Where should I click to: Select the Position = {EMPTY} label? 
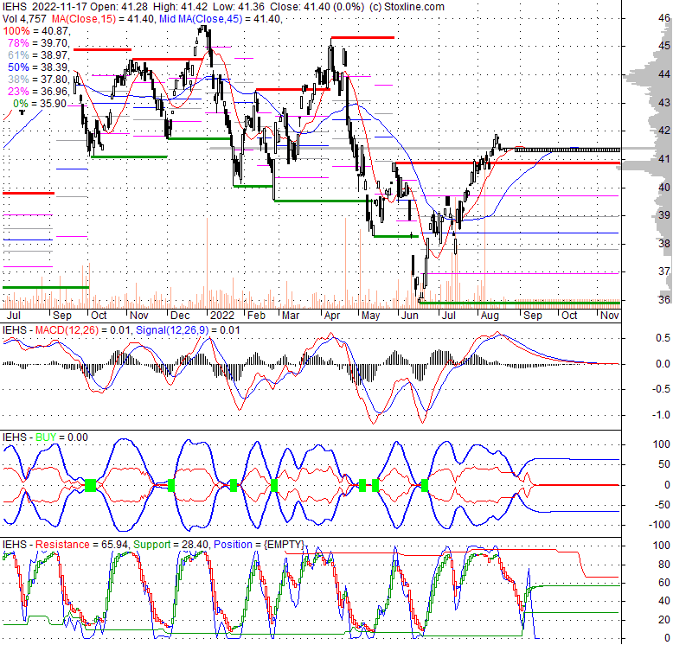259,545
